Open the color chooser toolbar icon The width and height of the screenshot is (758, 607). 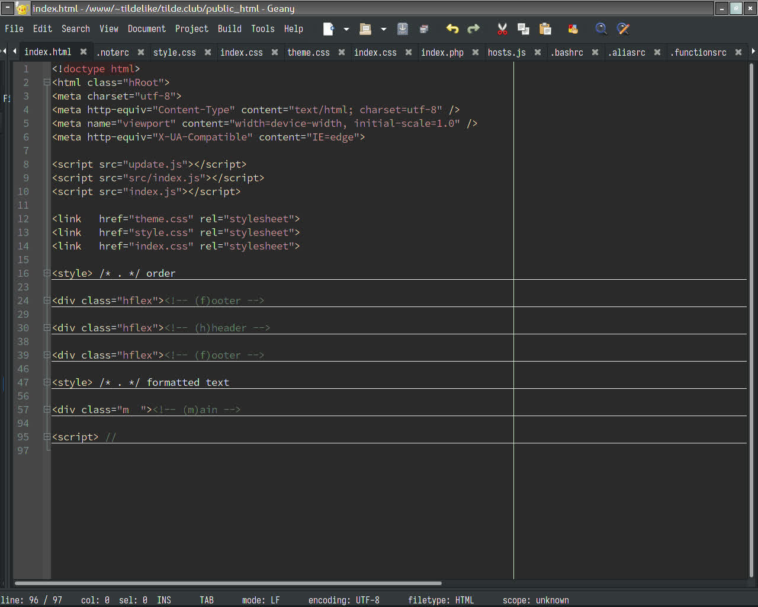573,29
